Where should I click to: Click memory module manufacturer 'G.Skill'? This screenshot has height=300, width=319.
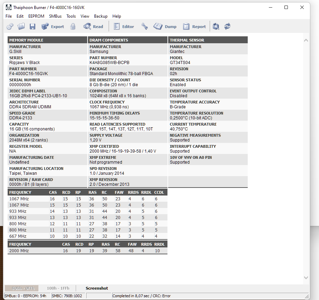click(15, 52)
